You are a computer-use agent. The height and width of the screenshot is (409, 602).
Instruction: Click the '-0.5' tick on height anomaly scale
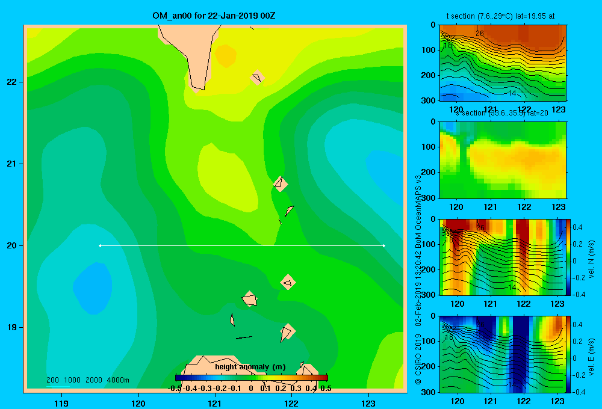pyautogui.click(x=175, y=389)
